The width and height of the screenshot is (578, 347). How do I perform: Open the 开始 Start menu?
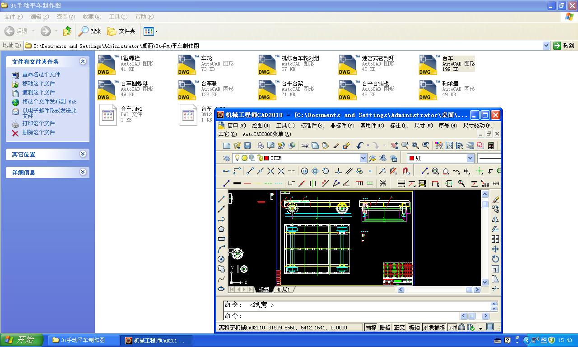(x=22, y=340)
